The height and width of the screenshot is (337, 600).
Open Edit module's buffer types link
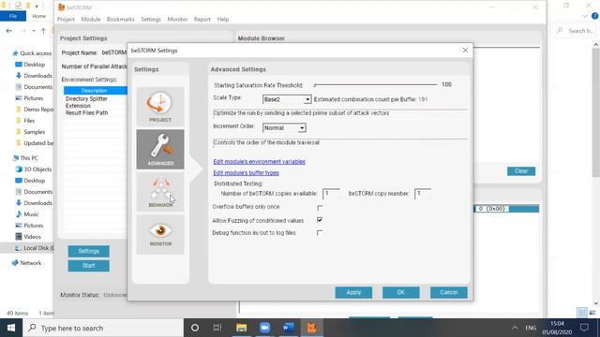pos(246,172)
